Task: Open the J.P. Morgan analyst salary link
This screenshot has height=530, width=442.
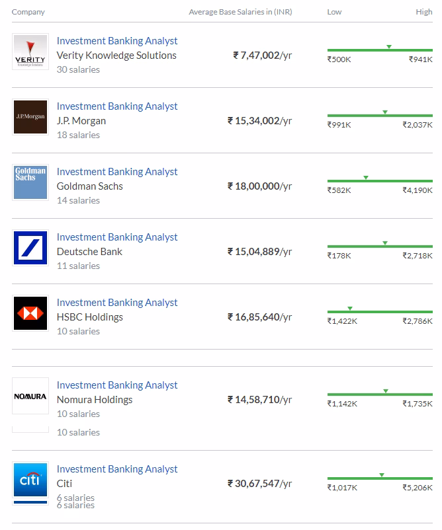Action: tap(117, 106)
